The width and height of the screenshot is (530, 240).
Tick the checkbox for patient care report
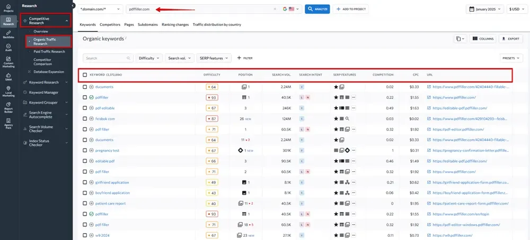pyautogui.click(x=85, y=204)
